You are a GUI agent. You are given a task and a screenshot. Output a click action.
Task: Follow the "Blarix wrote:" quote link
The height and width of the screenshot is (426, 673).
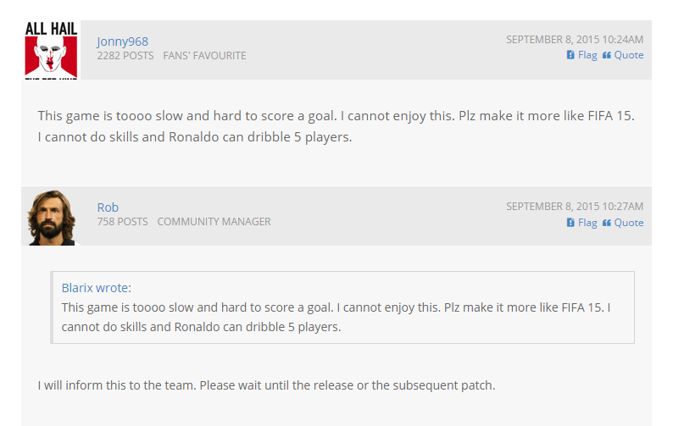[x=97, y=288]
